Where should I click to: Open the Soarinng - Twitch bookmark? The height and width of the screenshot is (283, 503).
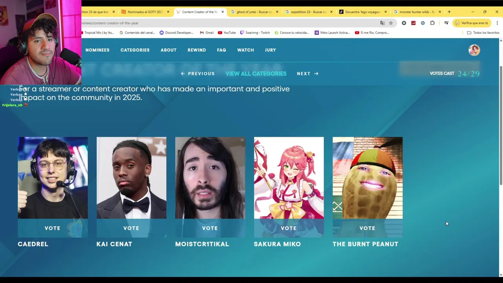pos(254,33)
